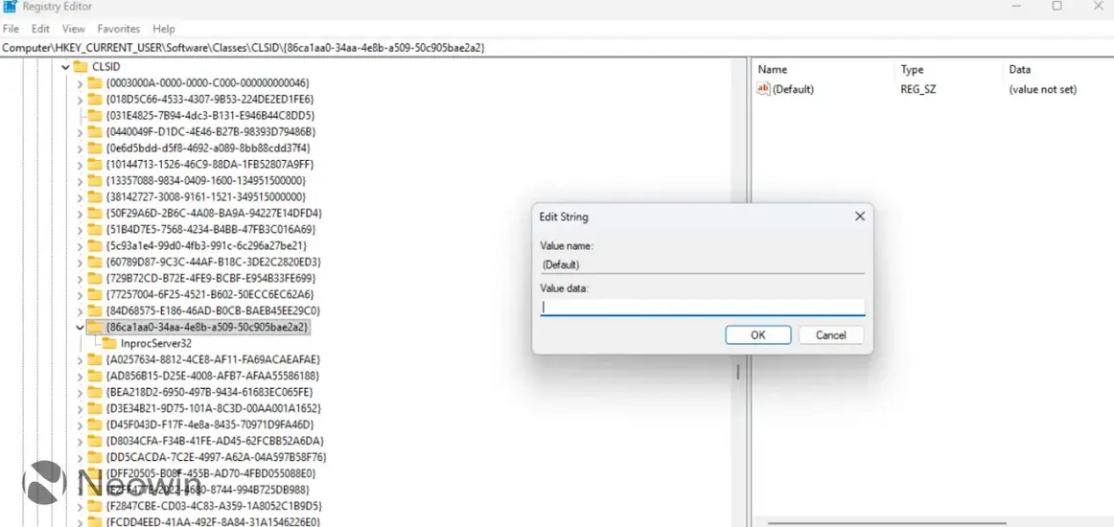Expand the {AD856B15-D25E-4008...} key chevron
Image resolution: width=1114 pixels, height=527 pixels.
[x=80, y=377]
